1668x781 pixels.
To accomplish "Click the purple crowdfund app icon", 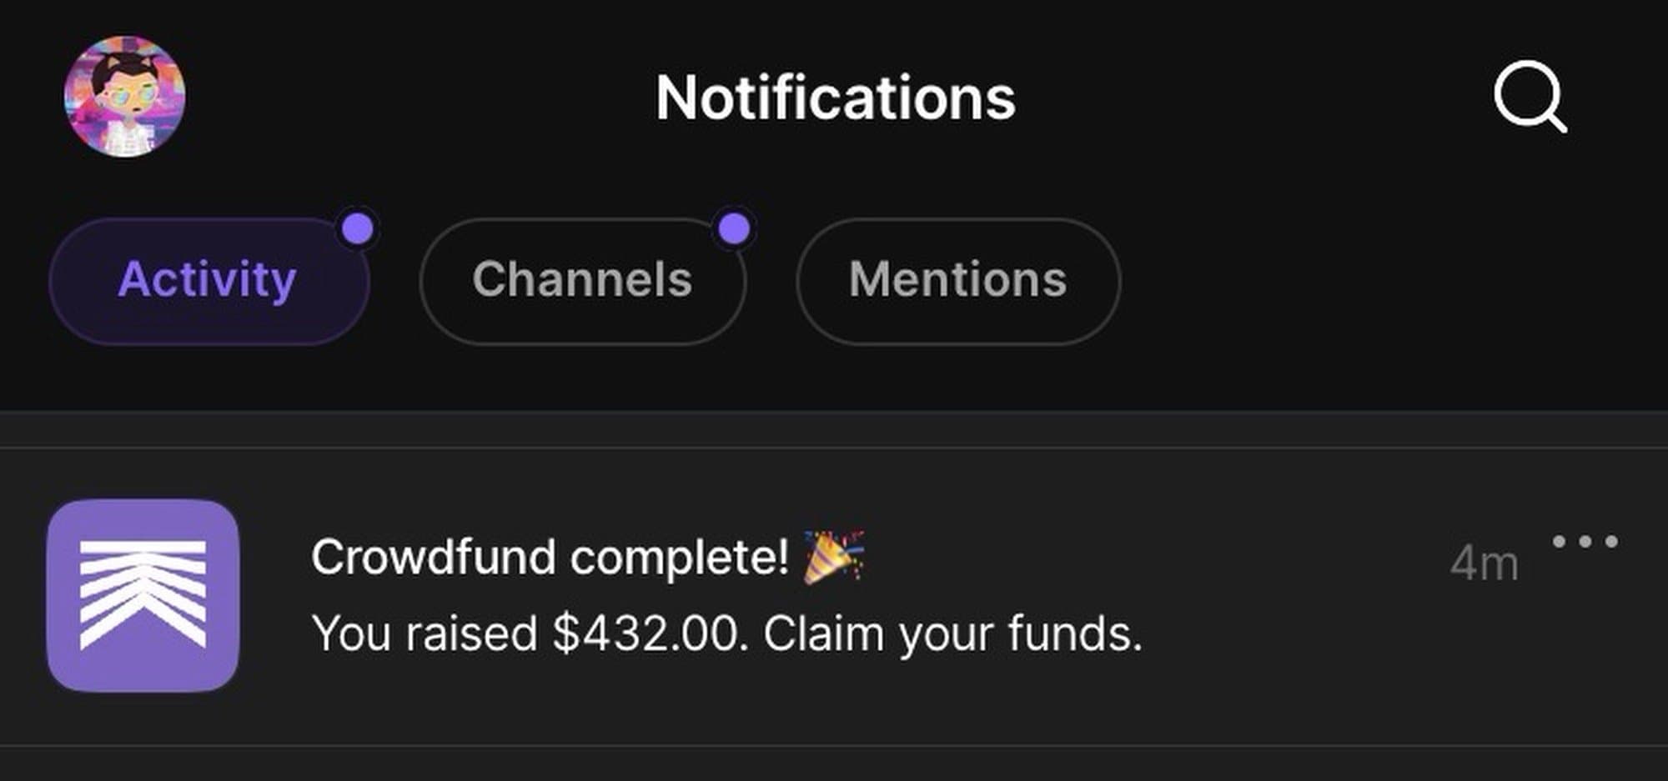I will tap(143, 595).
